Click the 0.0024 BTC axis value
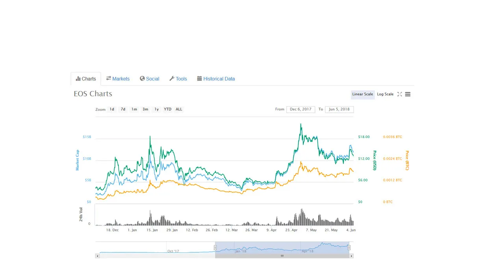This screenshot has width=504, height=276. (x=393, y=159)
